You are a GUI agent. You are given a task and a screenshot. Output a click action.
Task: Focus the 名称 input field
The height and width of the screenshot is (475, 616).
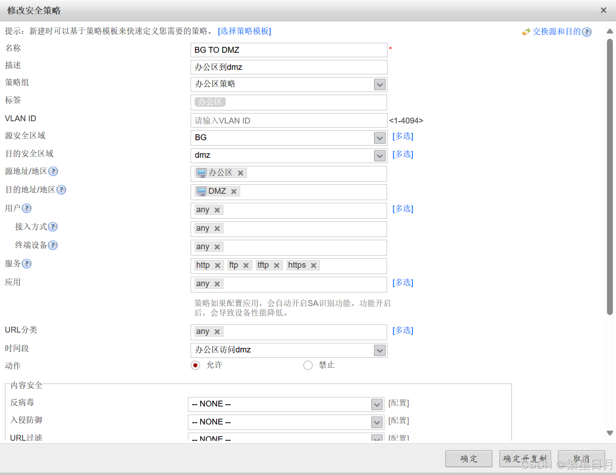pyautogui.click(x=289, y=50)
